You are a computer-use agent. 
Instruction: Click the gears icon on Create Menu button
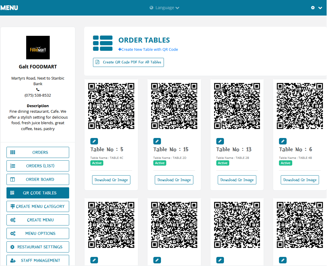[x=13, y=220]
